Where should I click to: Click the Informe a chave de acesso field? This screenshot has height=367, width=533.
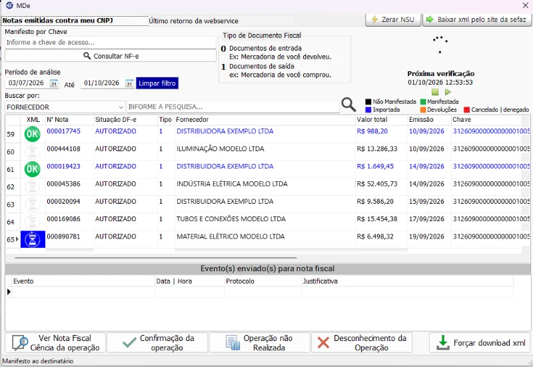tap(111, 43)
